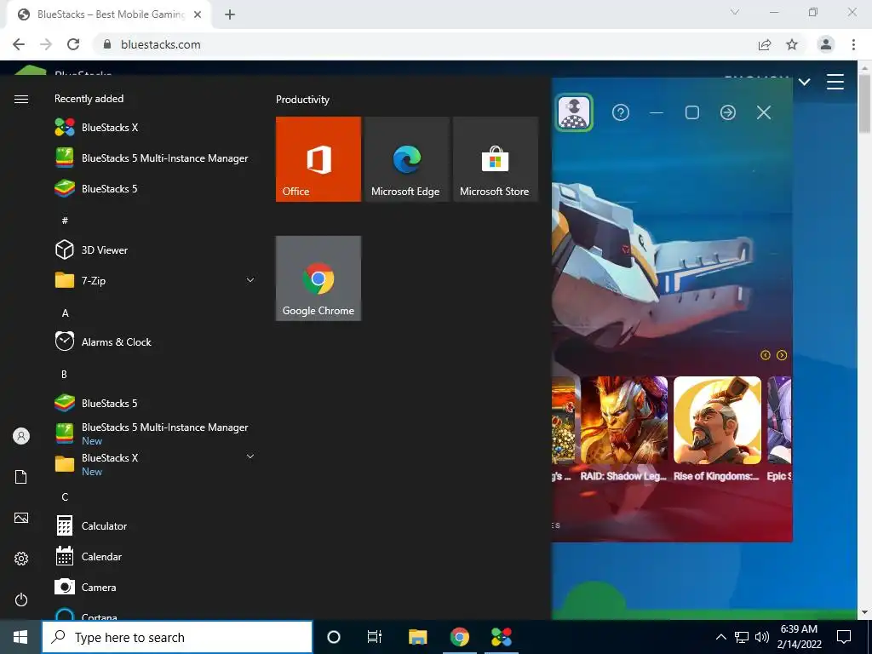The width and height of the screenshot is (872, 654).
Task: Share this page from address bar
Action: click(765, 44)
